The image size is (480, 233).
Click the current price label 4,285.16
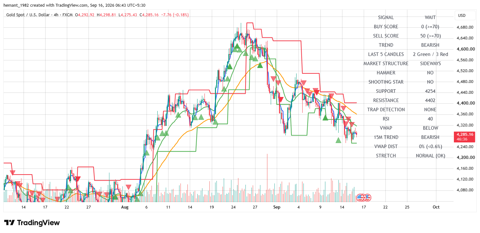(465, 134)
